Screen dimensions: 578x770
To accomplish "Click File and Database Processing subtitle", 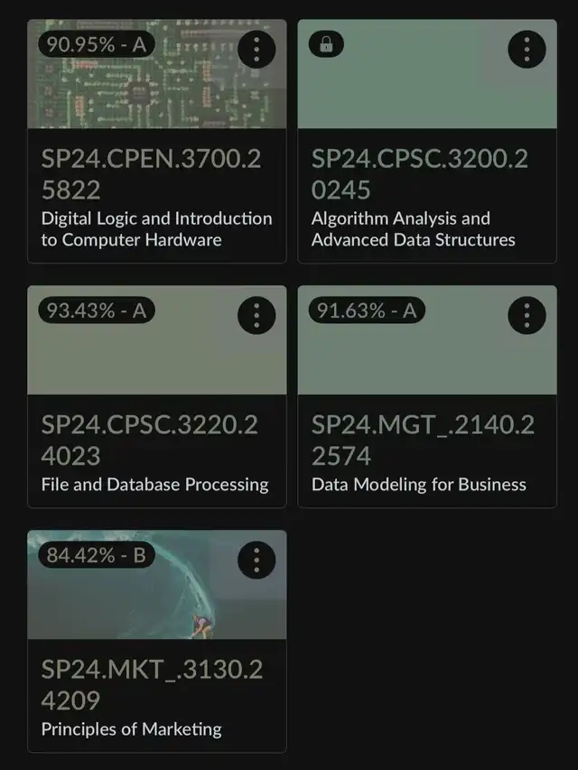I will click(154, 485).
